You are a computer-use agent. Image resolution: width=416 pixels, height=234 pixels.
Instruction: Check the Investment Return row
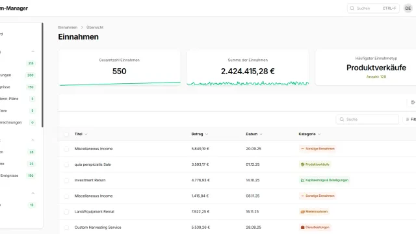(x=66, y=180)
